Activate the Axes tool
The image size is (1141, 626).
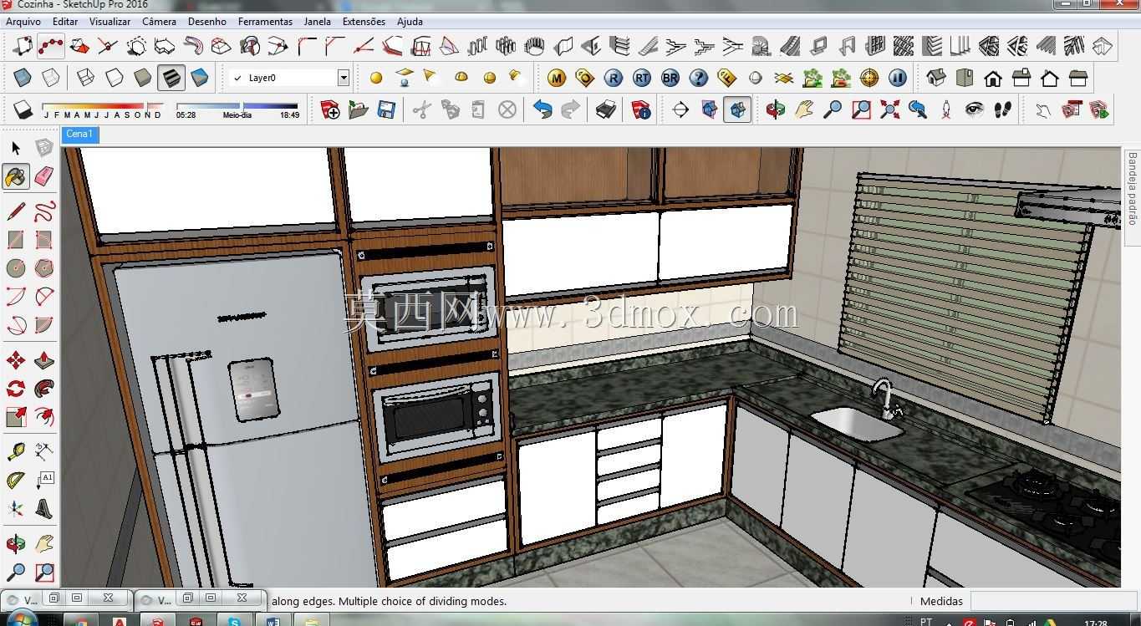point(16,509)
